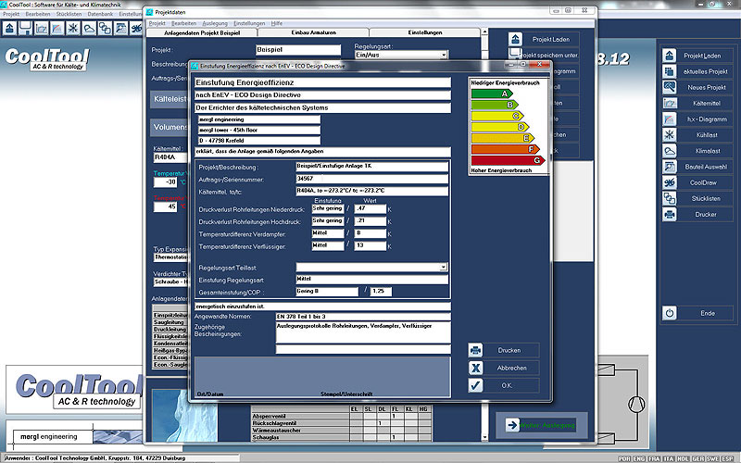Click the Bauteil Auswahl icon in sidebar

[669, 167]
